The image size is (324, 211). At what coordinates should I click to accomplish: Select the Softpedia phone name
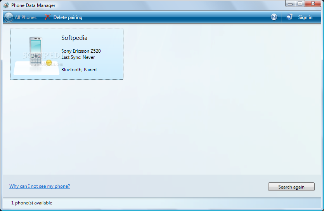tap(75, 38)
